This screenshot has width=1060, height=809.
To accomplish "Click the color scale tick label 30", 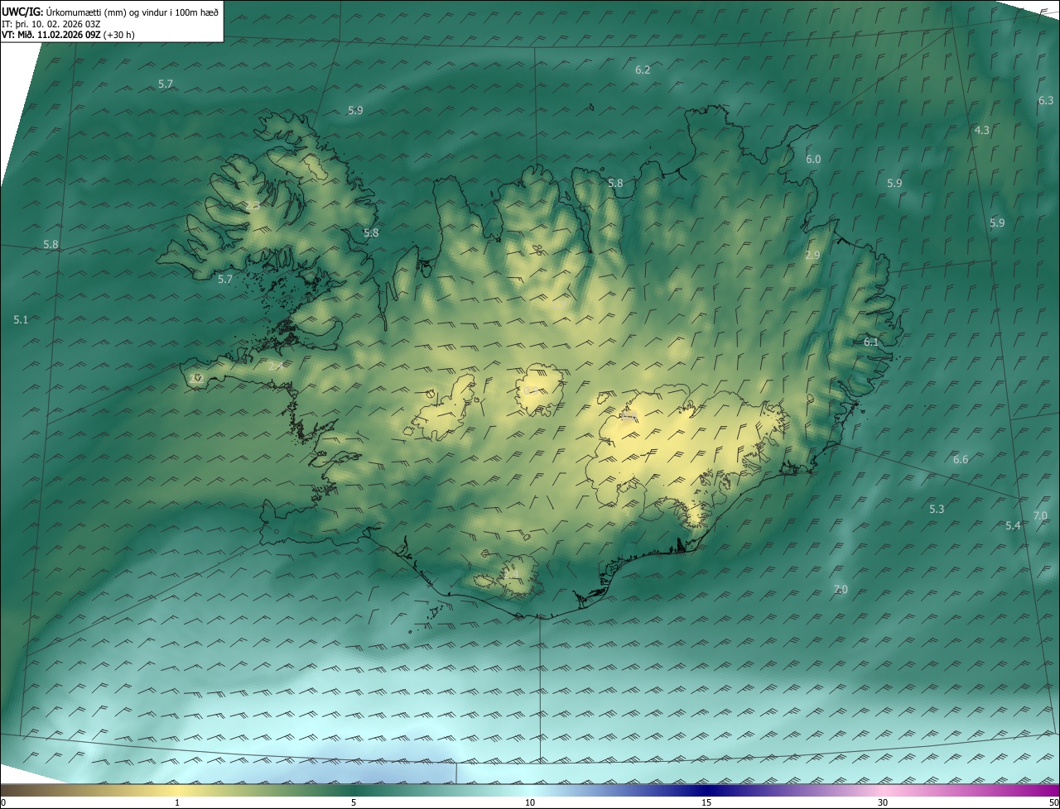I will pos(883,802).
